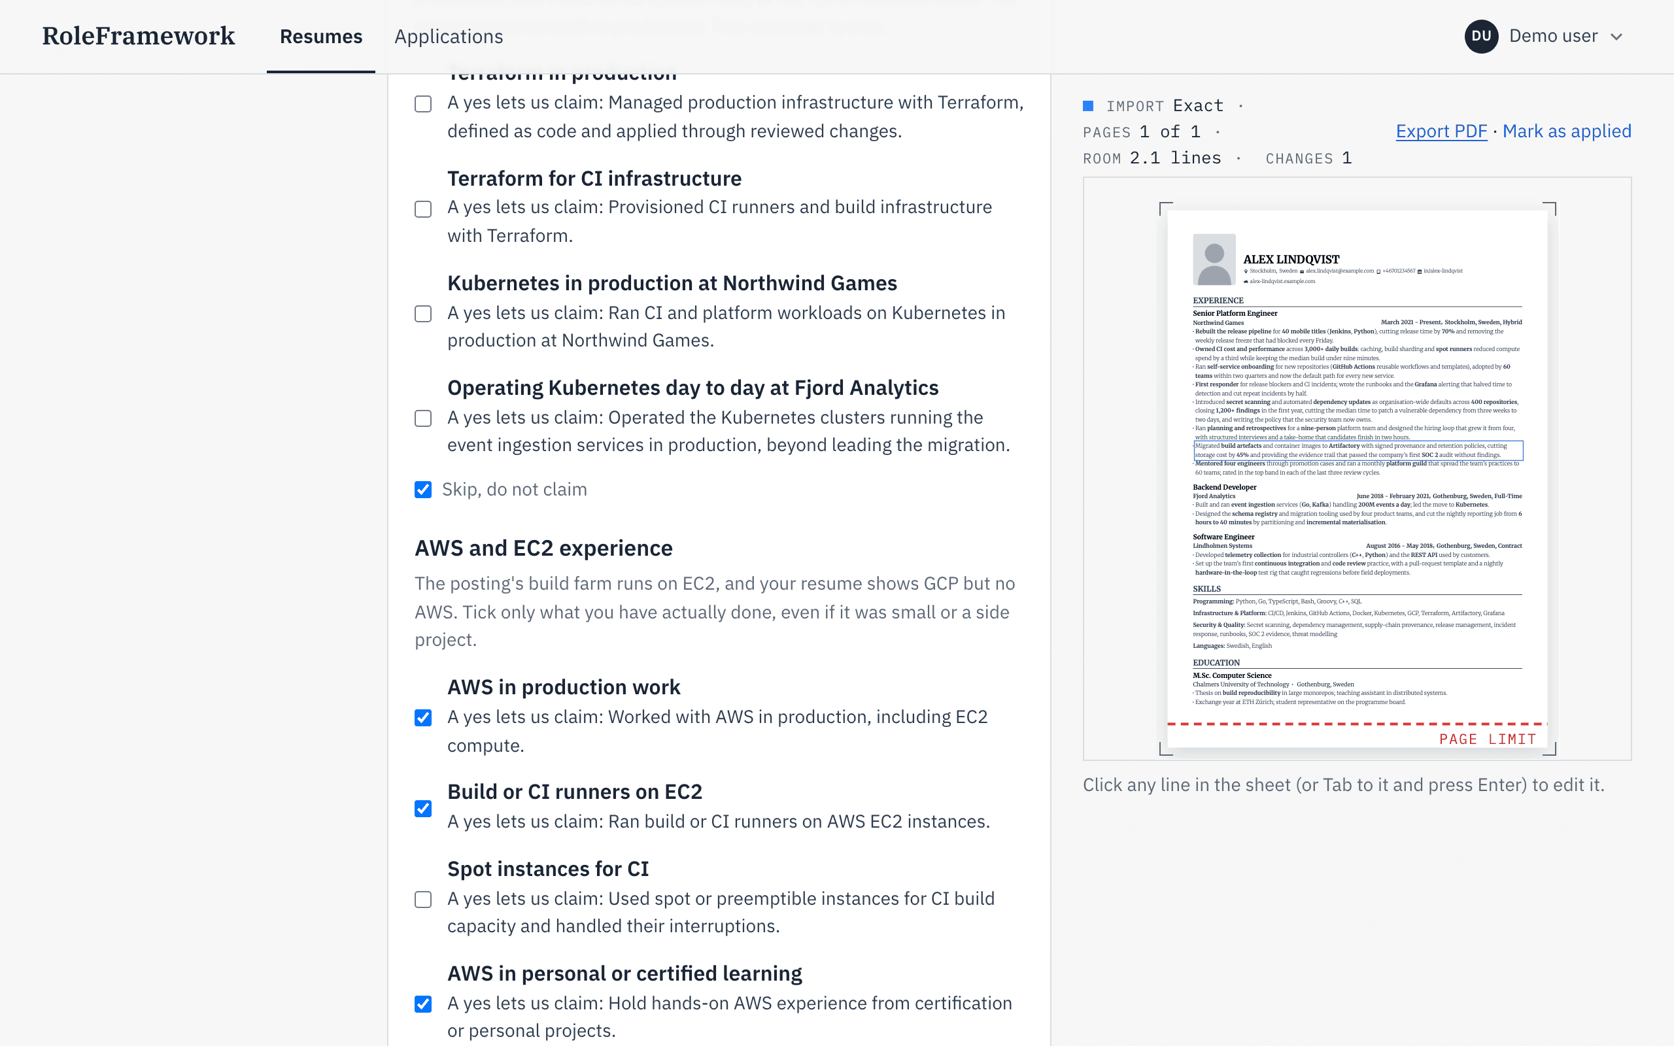Tick Managed production infrastructure with Terraform checkbox
This screenshot has width=1674, height=1046.
(423, 104)
